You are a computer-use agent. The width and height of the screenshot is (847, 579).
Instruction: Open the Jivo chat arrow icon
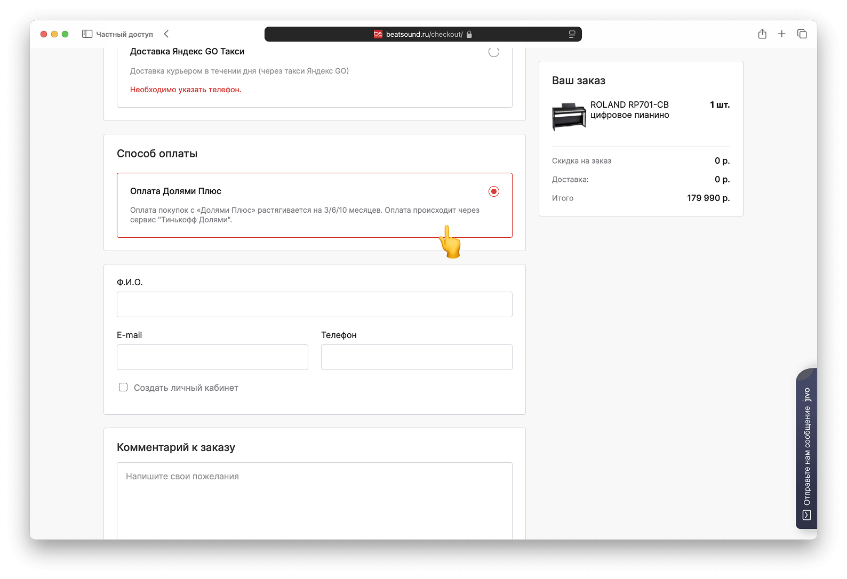(x=806, y=515)
